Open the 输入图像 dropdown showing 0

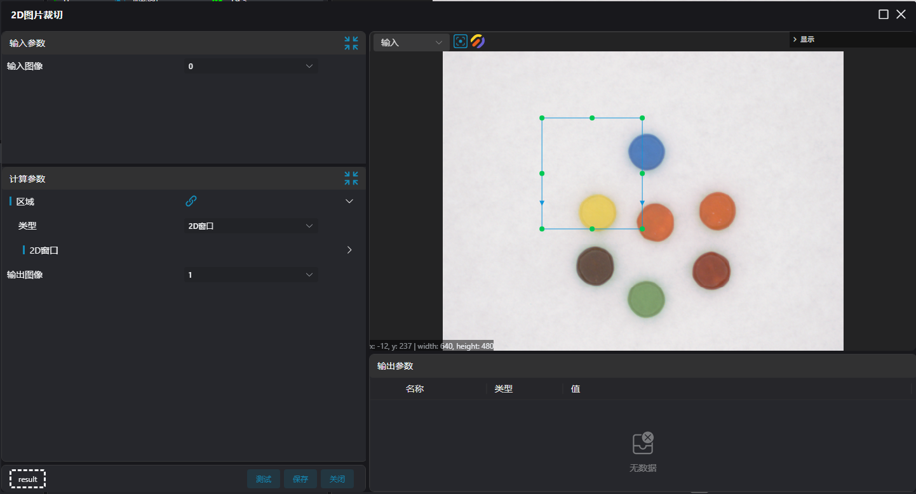pyautogui.click(x=252, y=66)
